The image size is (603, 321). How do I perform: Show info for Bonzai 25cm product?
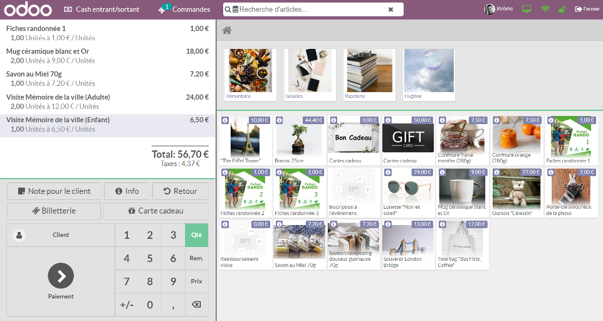click(279, 120)
